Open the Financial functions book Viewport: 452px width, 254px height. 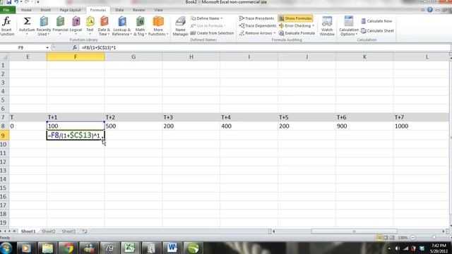pyautogui.click(x=60, y=26)
